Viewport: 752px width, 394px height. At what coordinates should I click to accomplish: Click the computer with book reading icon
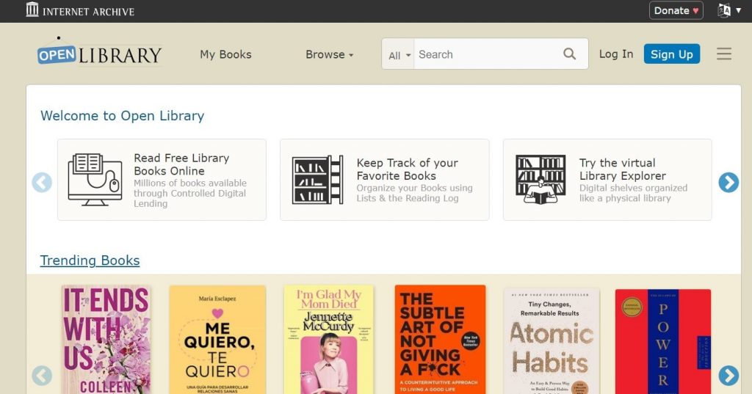(95, 180)
